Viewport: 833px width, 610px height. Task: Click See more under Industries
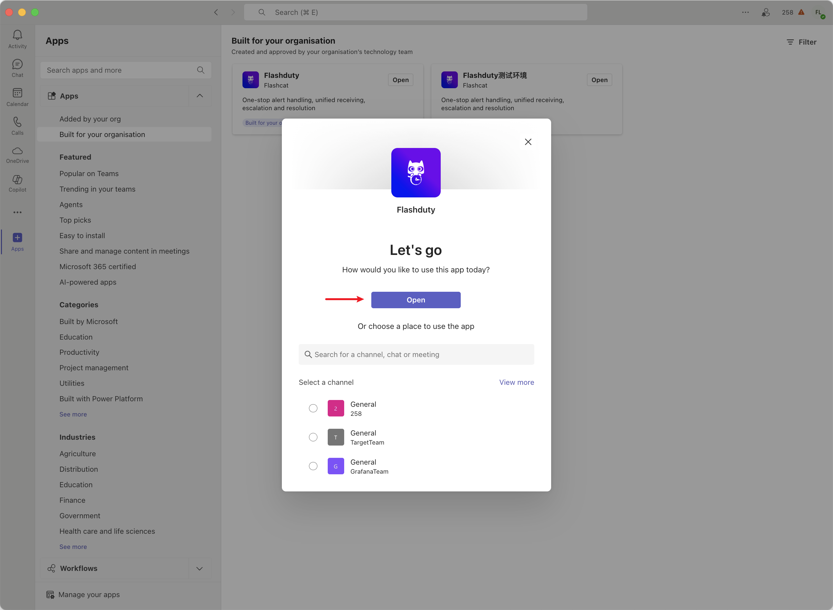pos(73,547)
